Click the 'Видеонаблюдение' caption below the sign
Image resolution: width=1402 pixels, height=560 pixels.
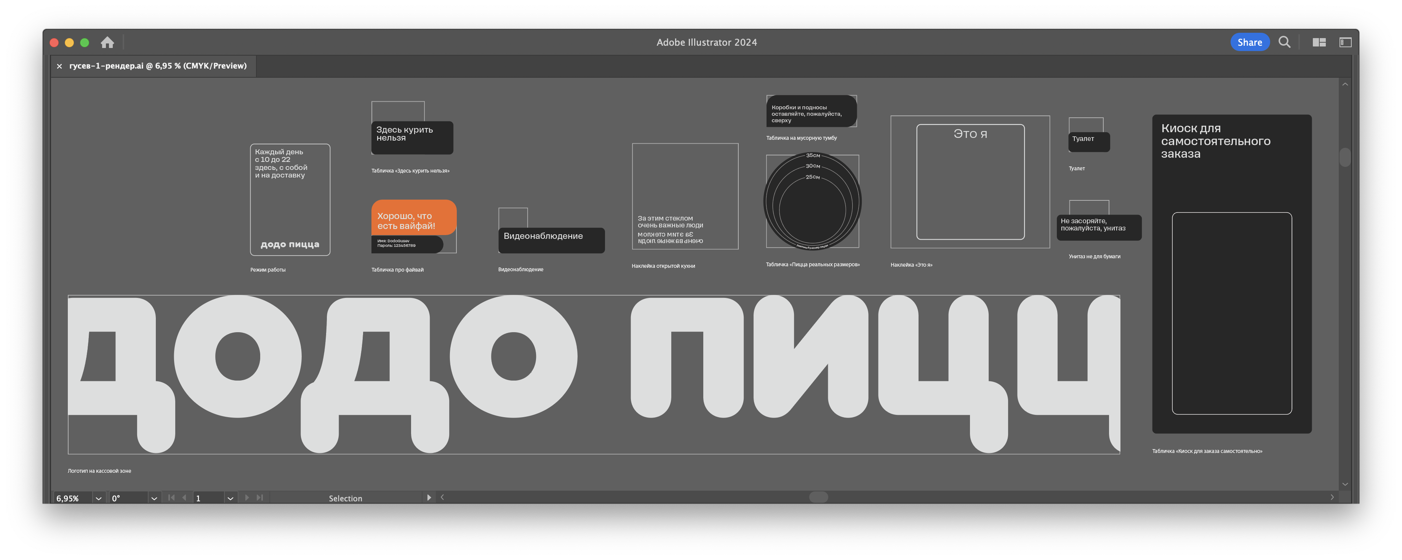pyautogui.click(x=520, y=269)
